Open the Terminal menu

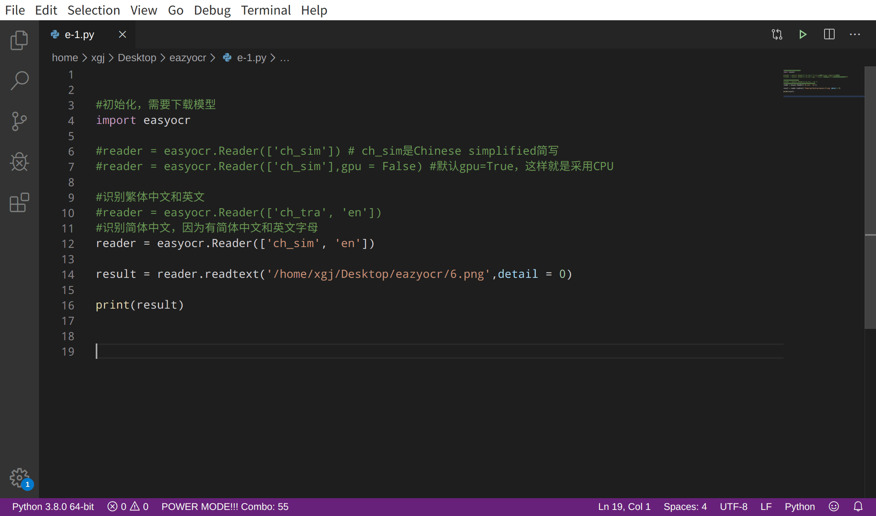(266, 10)
